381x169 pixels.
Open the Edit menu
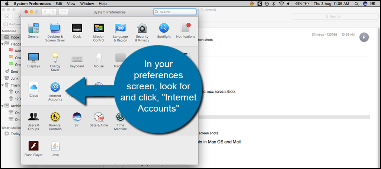click(58, 4)
